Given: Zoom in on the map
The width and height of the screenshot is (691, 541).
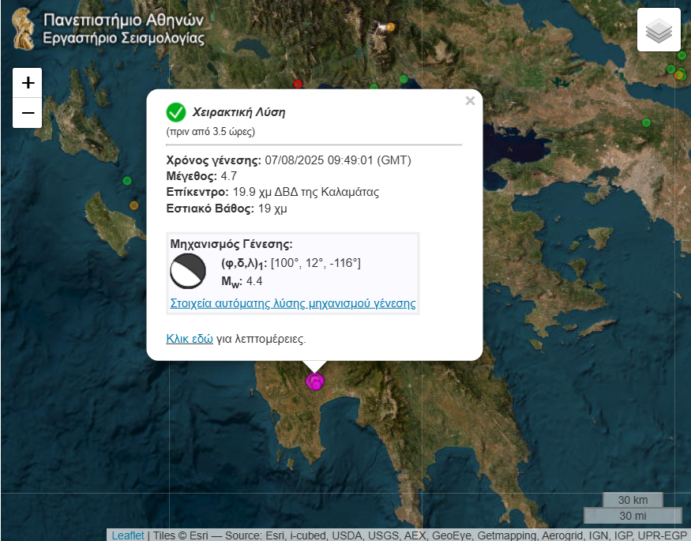Looking at the screenshot, I should [x=28, y=83].
